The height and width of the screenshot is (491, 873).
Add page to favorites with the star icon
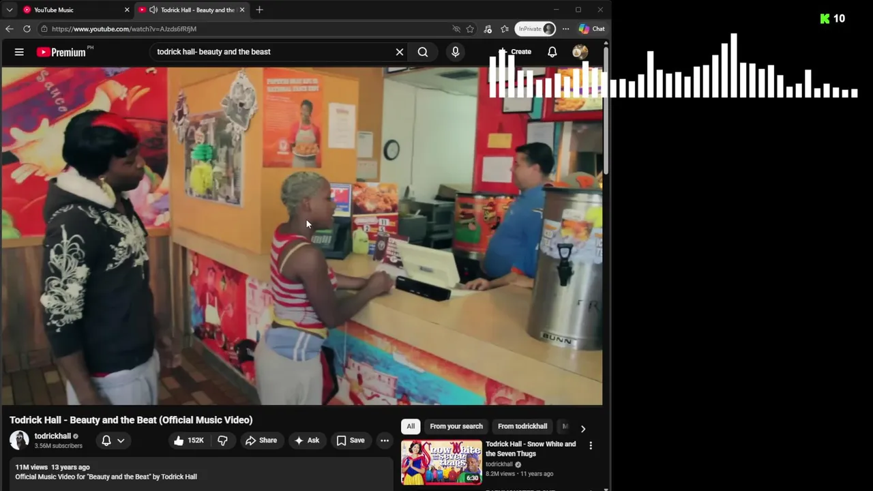[470, 29]
